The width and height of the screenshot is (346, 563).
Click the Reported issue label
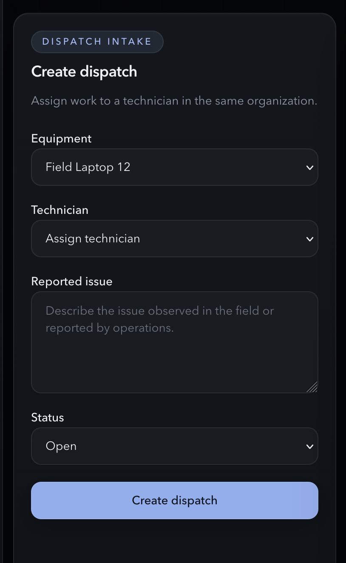coord(71,281)
